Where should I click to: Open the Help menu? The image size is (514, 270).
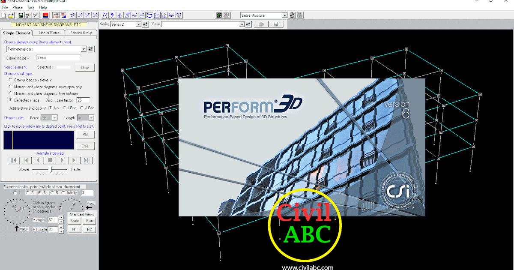(x=43, y=7)
